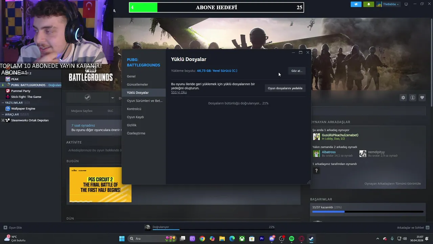Click the PEAK game icon
The height and width of the screenshot is (244, 433).
click(8, 79)
